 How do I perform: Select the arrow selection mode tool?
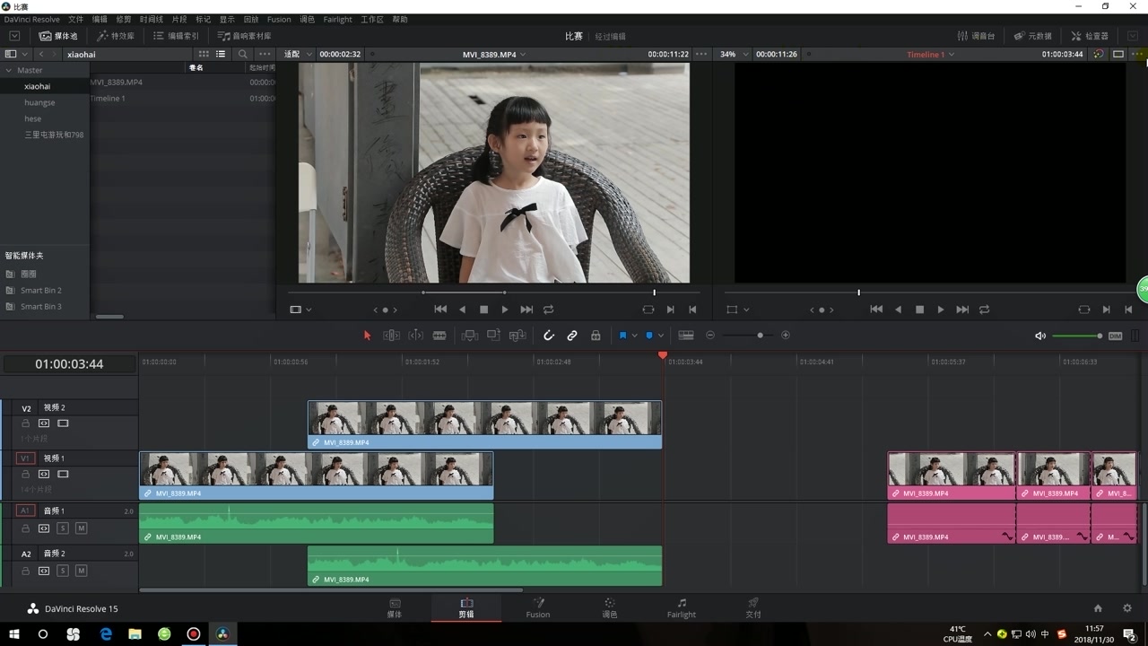pos(367,336)
